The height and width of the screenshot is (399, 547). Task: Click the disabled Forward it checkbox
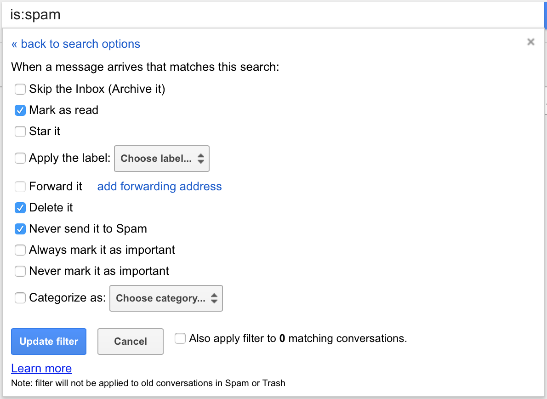(20, 187)
